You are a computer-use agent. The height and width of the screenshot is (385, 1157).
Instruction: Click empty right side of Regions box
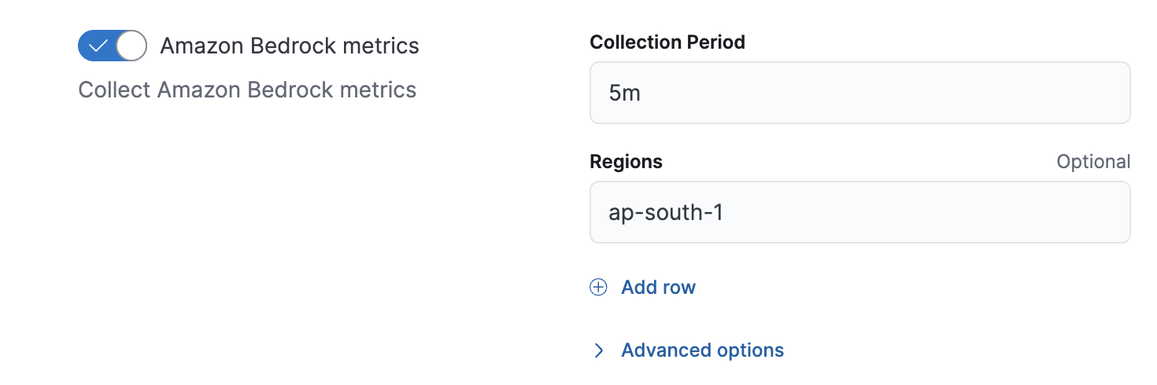click(x=1023, y=212)
